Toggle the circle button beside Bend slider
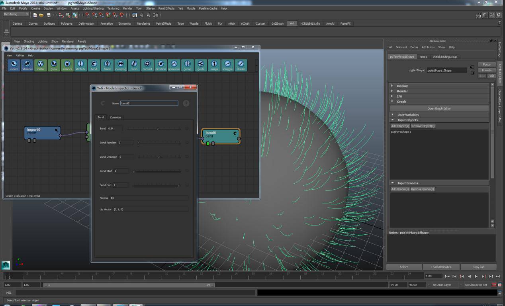 point(187,128)
